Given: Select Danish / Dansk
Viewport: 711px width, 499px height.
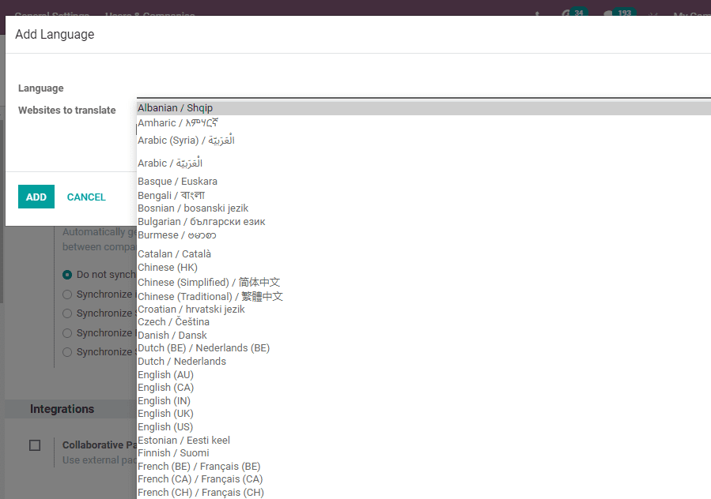Looking at the screenshot, I should pyautogui.click(x=424, y=336).
